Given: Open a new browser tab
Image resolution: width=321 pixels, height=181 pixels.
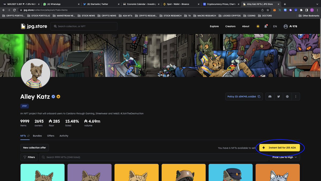Looking at the screenshot, I should (x=285, y=4).
